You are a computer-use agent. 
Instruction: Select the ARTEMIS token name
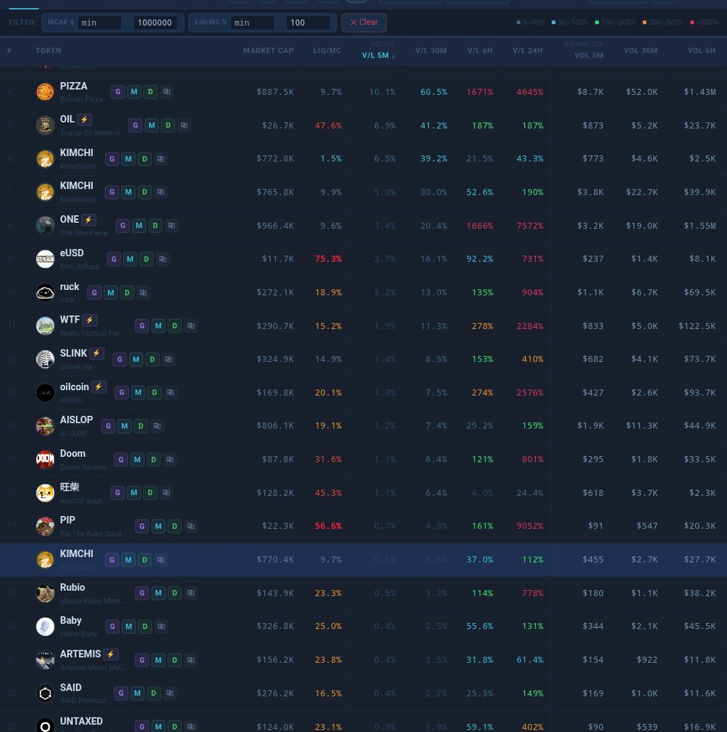pos(80,654)
